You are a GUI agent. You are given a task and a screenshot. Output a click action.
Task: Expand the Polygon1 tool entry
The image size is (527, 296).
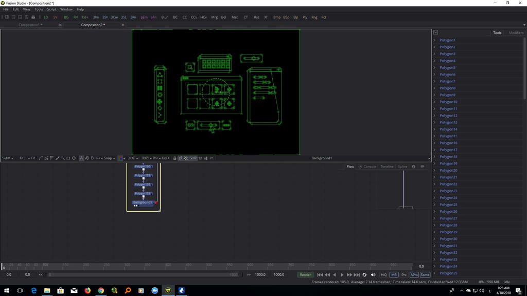434,40
